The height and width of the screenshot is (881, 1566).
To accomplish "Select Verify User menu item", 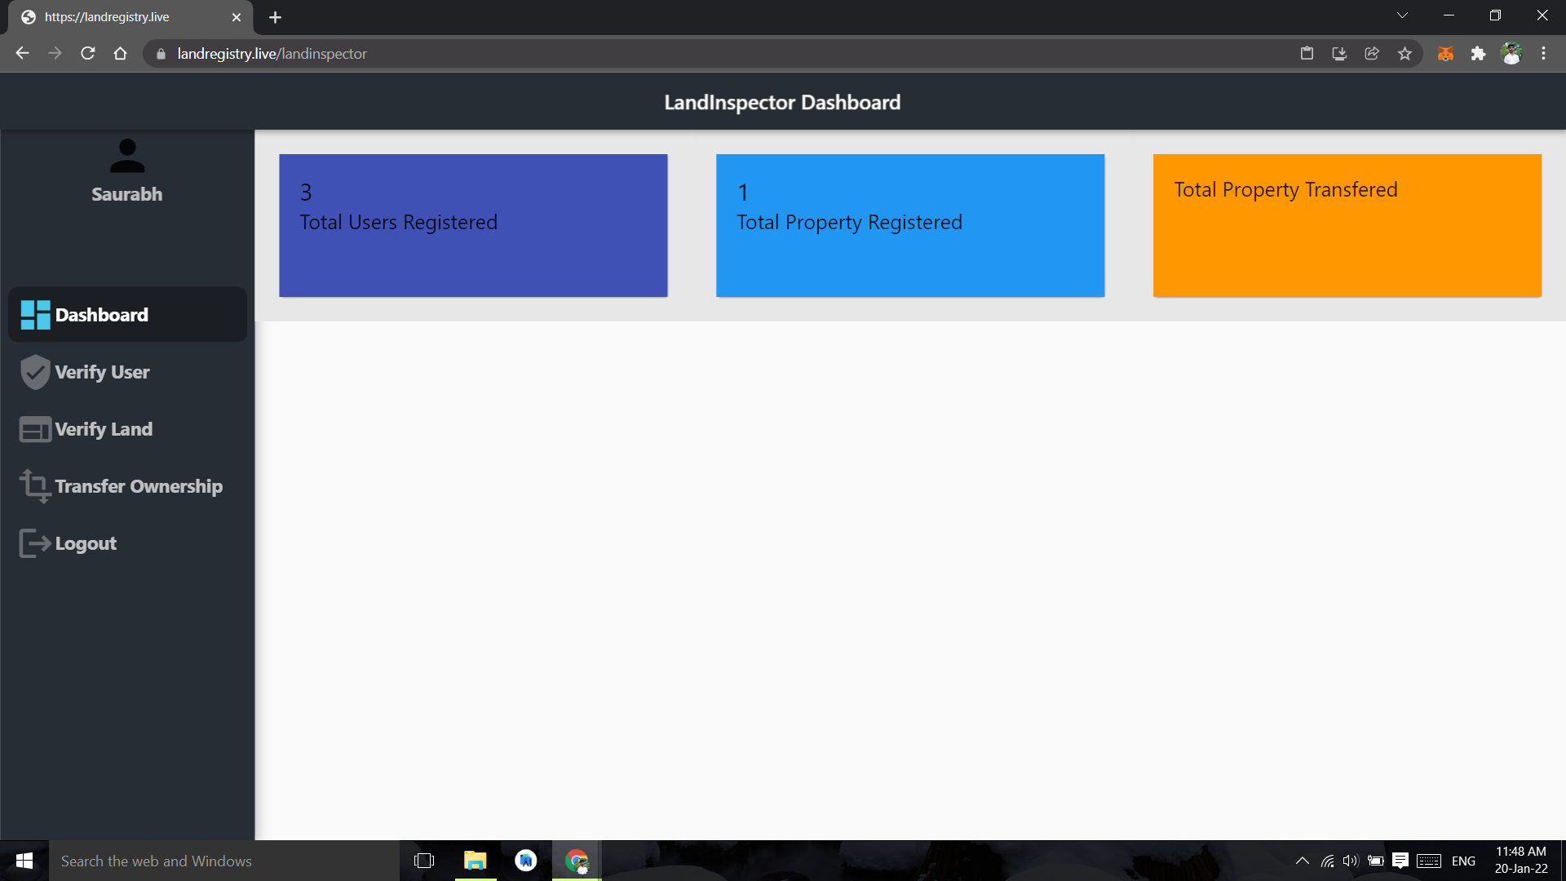I will [x=102, y=372].
